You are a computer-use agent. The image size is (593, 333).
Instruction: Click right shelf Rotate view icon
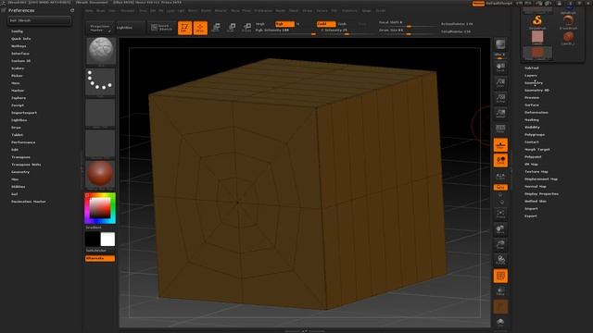pos(500,260)
